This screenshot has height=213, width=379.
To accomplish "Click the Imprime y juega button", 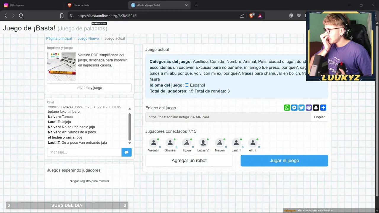I will (89, 88).
